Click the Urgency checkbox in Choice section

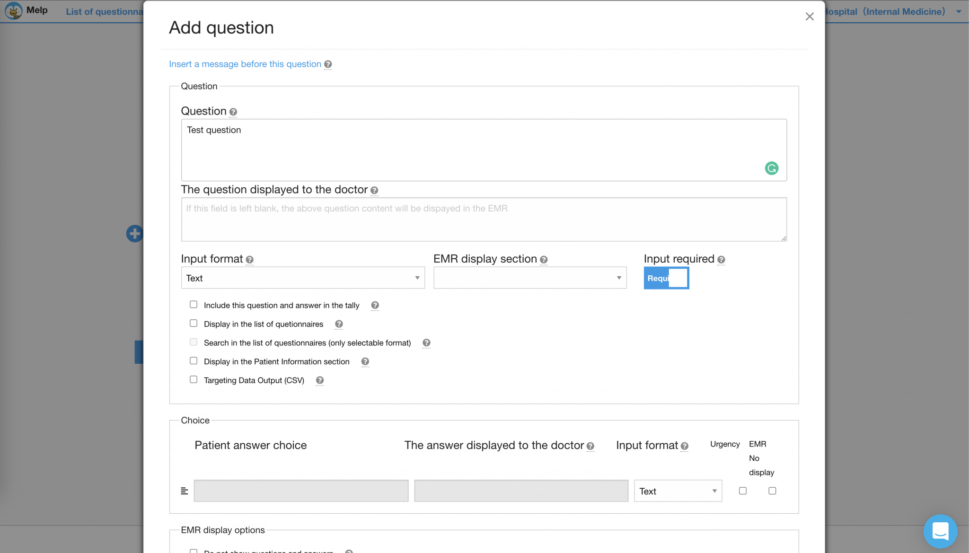tap(743, 491)
